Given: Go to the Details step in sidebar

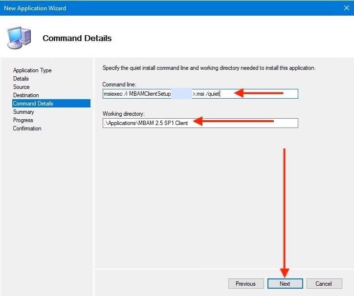Looking at the screenshot, I should click(x=21, y=79).
